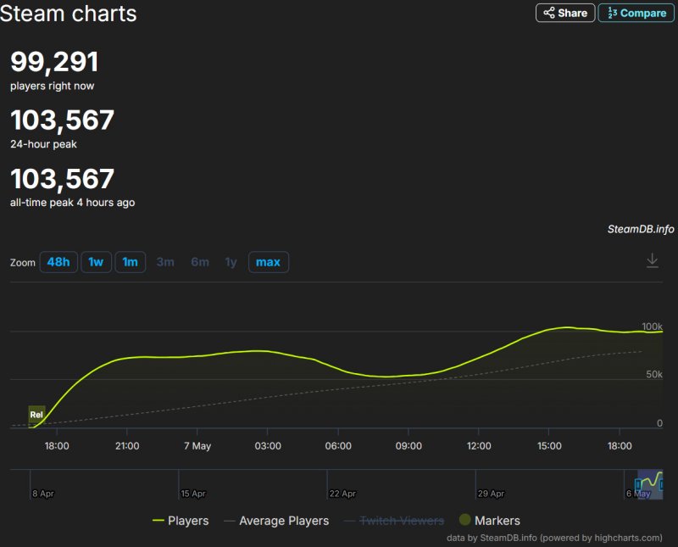
Task: Switch to the 1w zoom range
Action: 96,262
